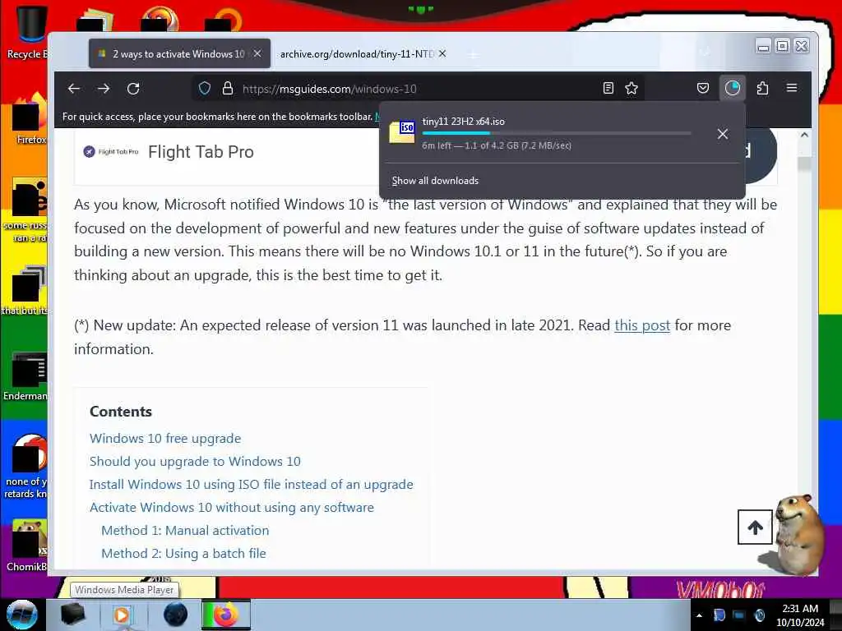842x631 pixels.
Task: Open the Firefox hamburger menu
Action: [792, 88]
